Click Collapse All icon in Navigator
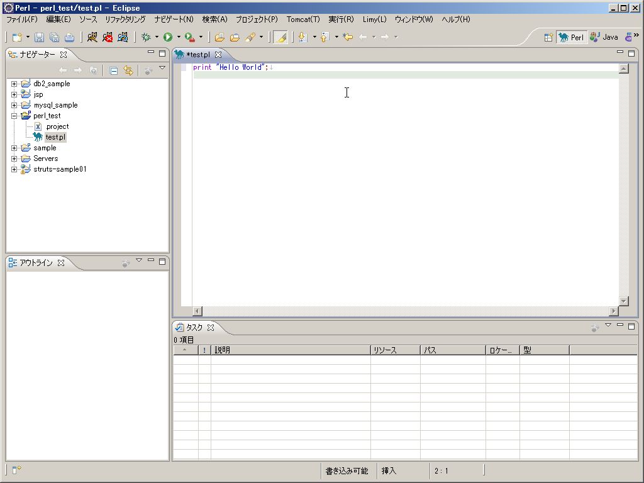The height and width of the screenshot is (483, 644). [x=114, y=71]
